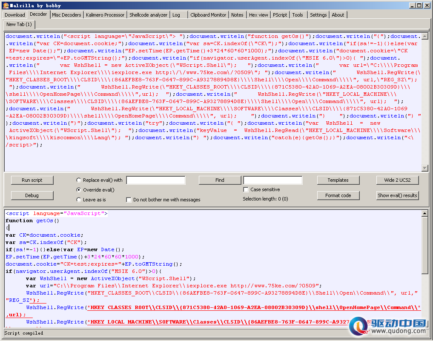Focus the Find search text field

tap(273, 181)
